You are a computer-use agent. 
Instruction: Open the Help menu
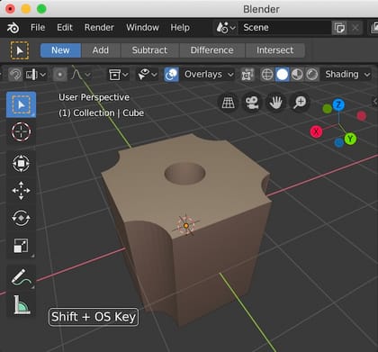(180, 28)
